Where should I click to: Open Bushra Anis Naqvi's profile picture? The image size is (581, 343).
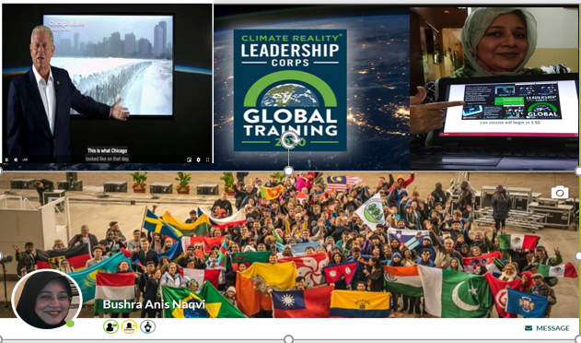coord(47,299)
